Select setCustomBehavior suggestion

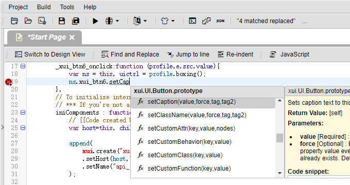pyautogui.click(x=203, y=142)
